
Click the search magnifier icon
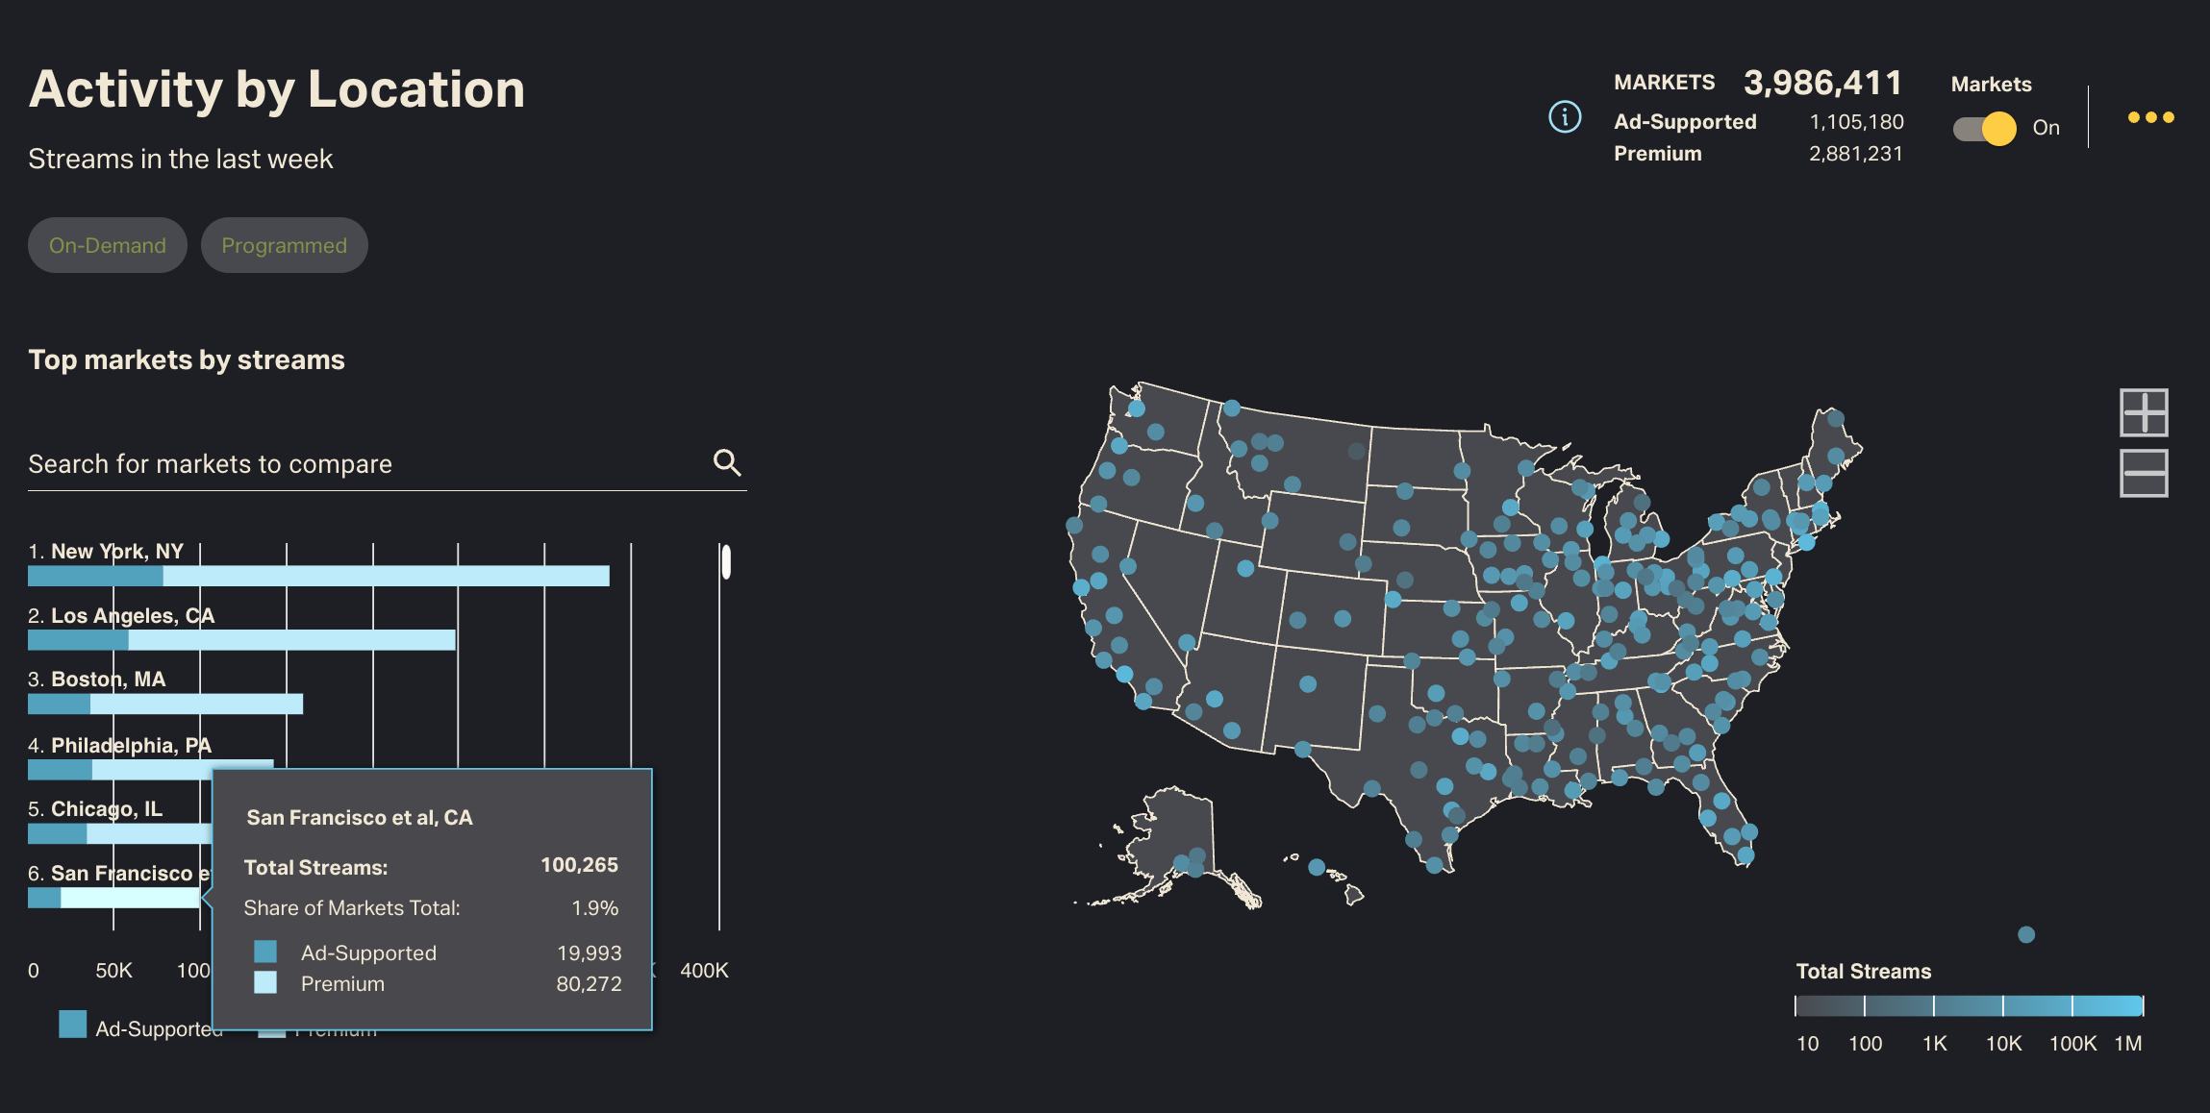pos(727,463)
